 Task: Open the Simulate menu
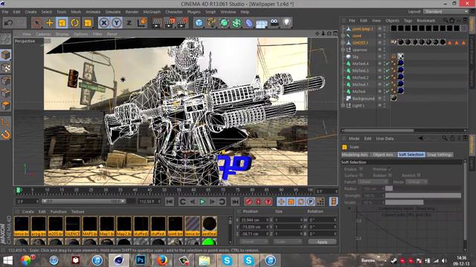(113, 12)
